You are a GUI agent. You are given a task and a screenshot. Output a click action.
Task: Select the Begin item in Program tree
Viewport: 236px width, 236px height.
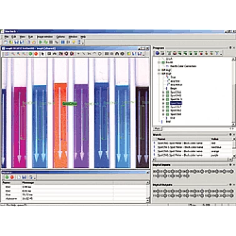[x=173, y=89]
